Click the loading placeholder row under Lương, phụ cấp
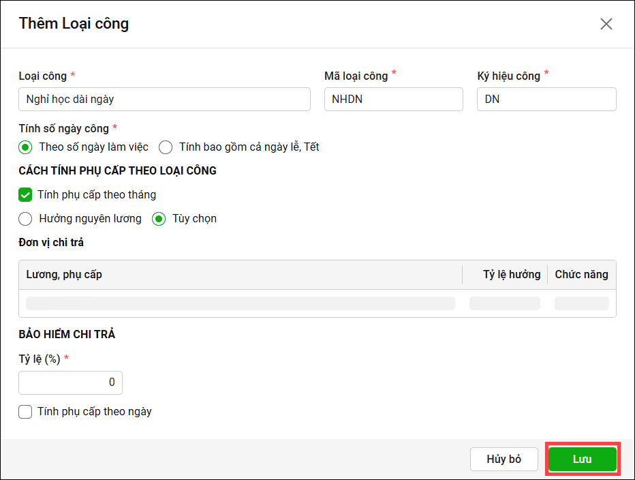 (x=241, y=303)
